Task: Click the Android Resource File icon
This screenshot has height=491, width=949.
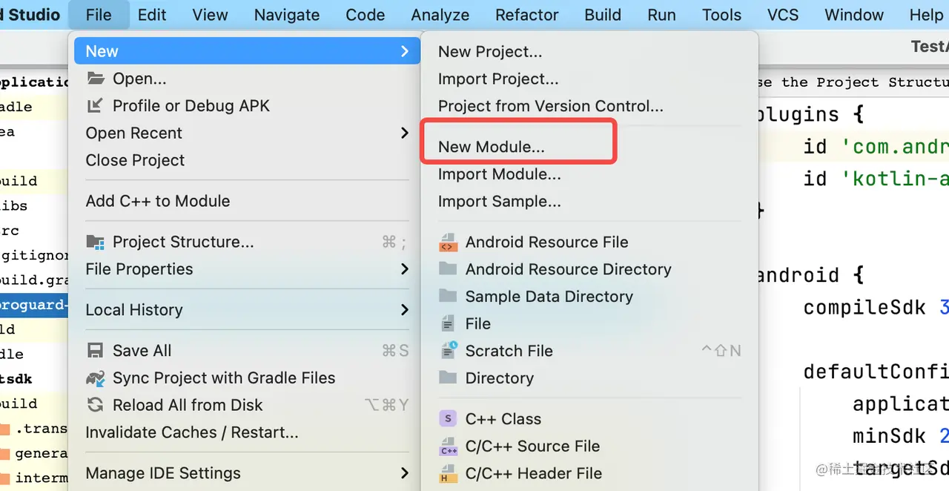Action: click(x=448, y=243)
